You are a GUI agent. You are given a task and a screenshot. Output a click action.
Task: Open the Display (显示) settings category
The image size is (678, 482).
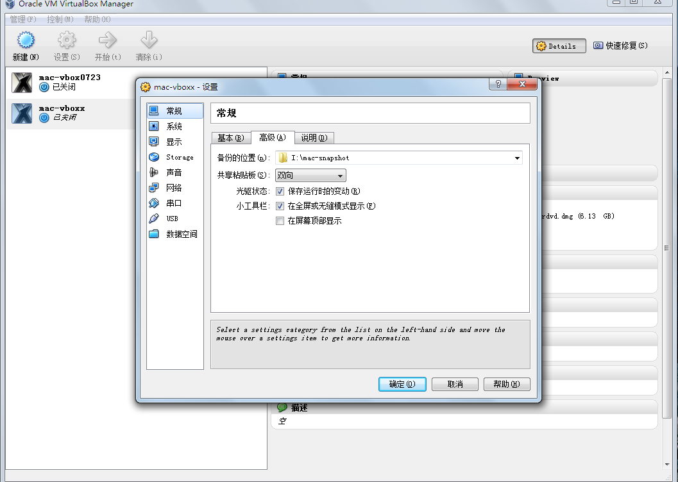(x=175, y=142)
